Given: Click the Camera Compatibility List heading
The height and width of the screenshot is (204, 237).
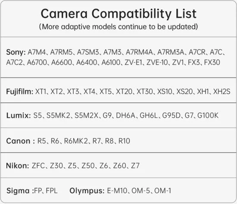Looking at the screenshot, I should (x=118, y=14).
